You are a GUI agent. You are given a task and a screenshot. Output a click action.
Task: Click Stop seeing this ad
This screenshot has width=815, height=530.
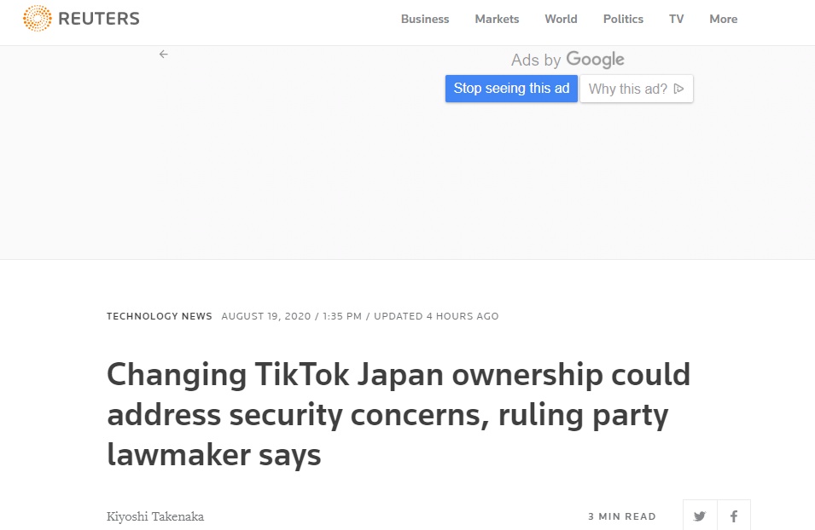point(511,88)
